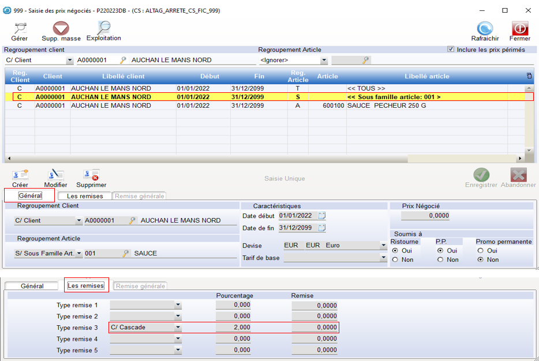Select the upper Général tab
This screenshot has width=539, height=361.
click(x=30, y=196)
